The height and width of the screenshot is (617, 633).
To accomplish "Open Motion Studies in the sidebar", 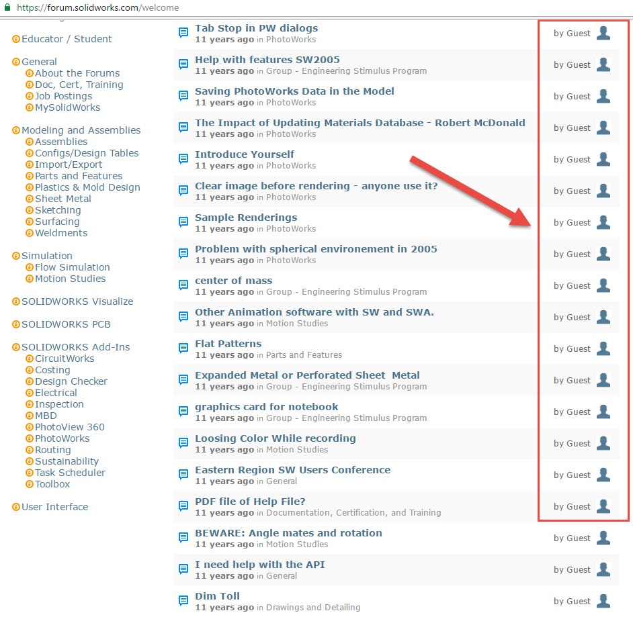I will (x=71, y=279).
